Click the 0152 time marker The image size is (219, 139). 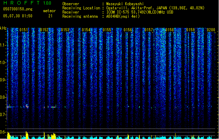[44, 30]
